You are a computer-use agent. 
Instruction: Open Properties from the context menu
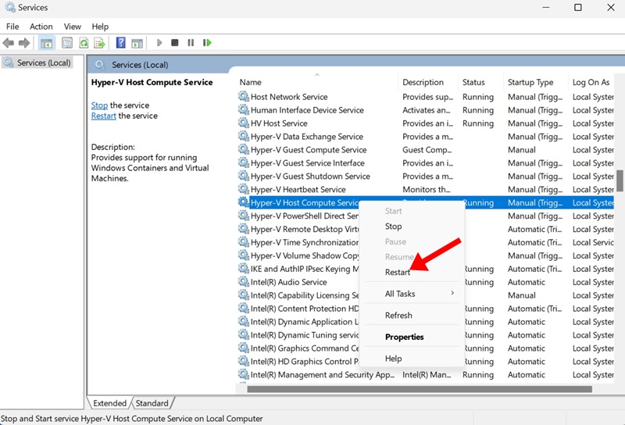tap(405, 337)
